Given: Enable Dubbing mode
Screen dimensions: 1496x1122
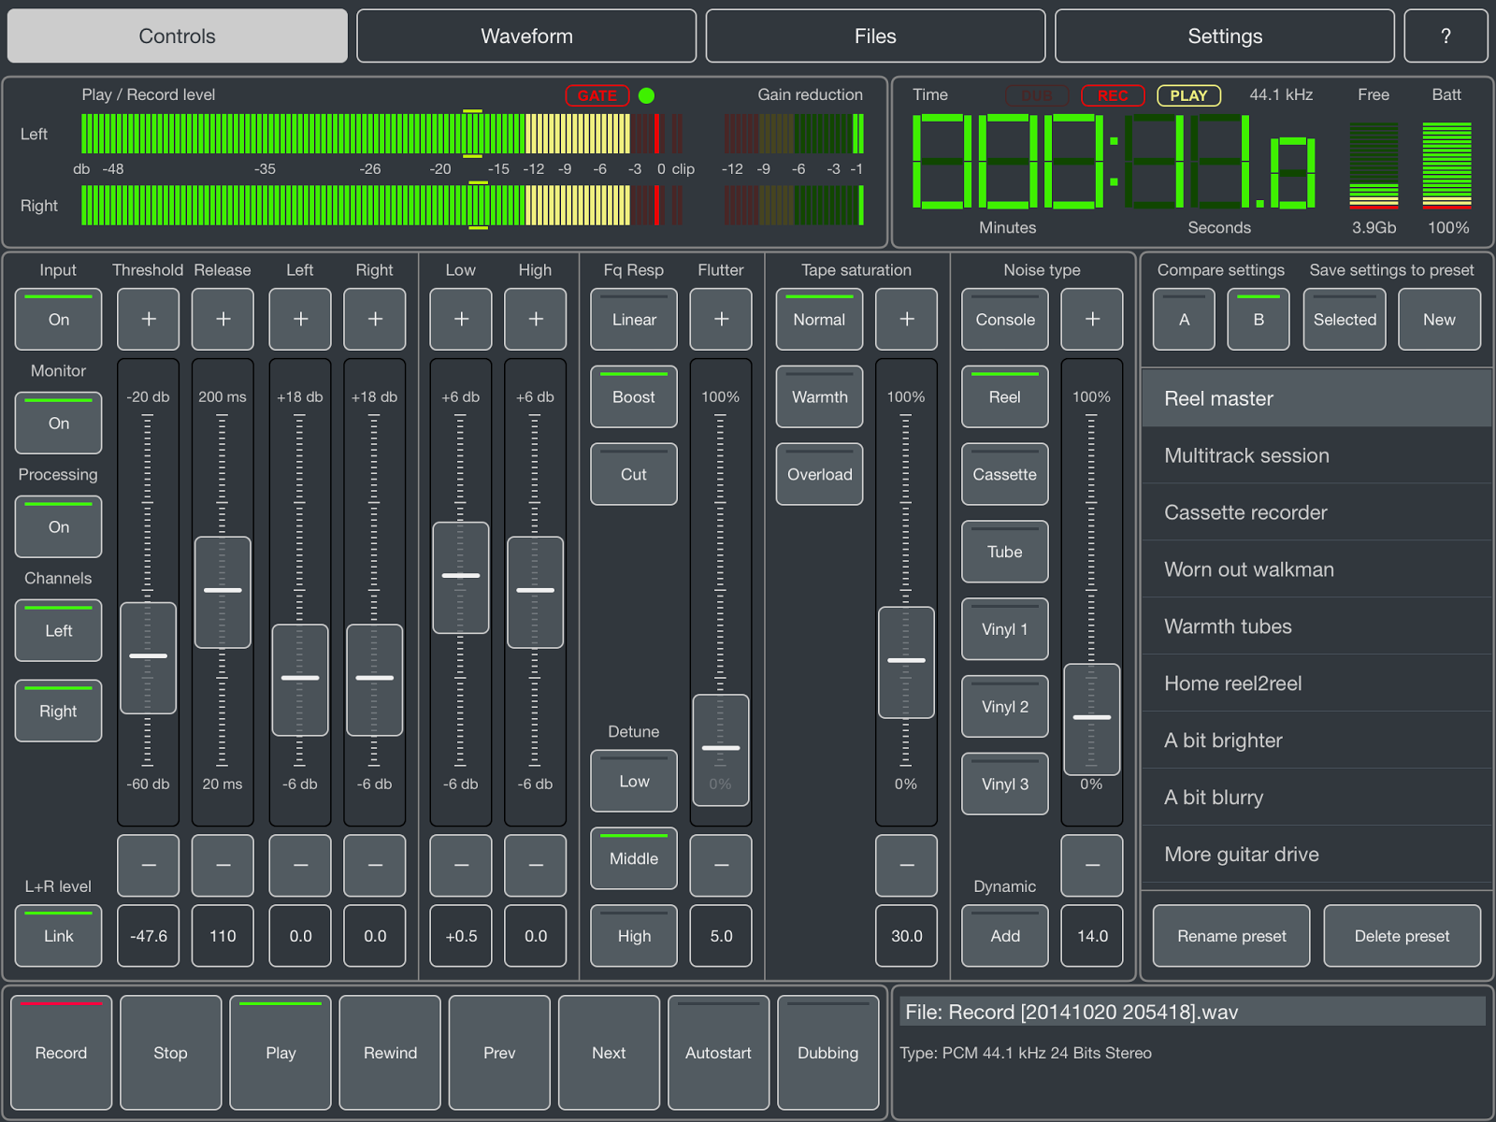Looking at the screenshot, I should point(827,1052).
